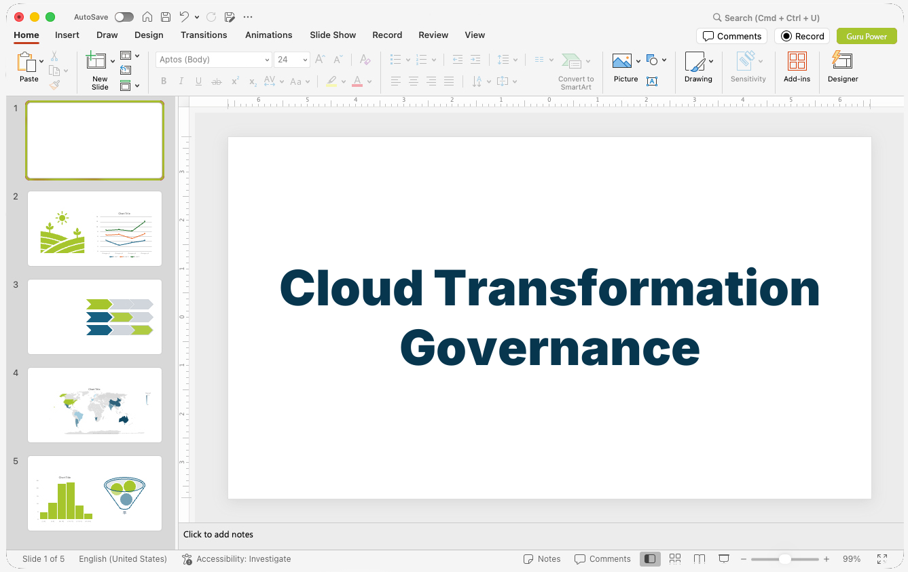Increase the indent level
The image size is (908, 572).
pyautogui.click(x=475, y=60)
